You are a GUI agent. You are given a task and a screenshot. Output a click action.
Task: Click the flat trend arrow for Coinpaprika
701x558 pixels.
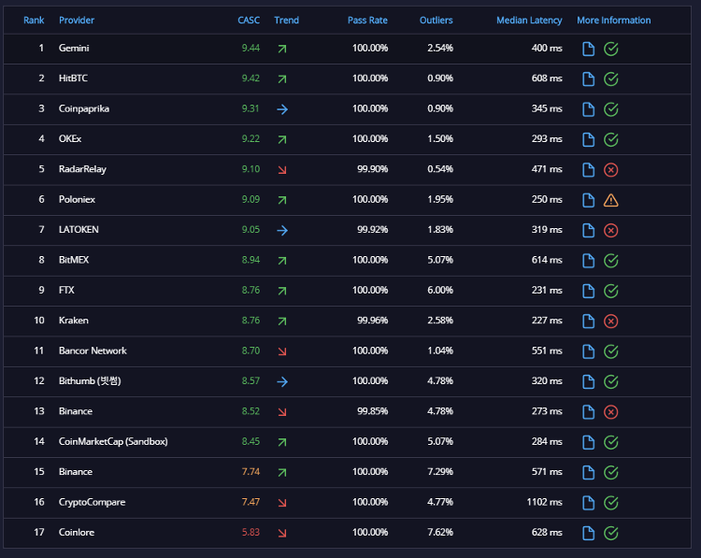pos(282,109)
